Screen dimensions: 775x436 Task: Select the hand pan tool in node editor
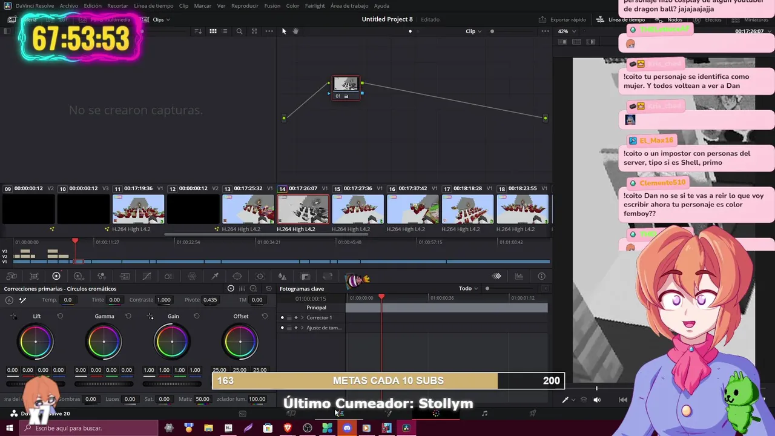click(295, 31)
